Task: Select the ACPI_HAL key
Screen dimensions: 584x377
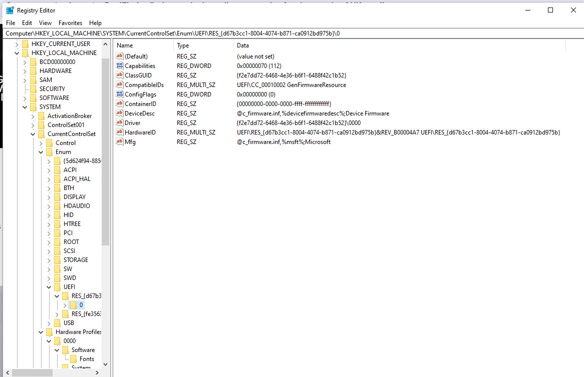Action: [x=77, y=179]
